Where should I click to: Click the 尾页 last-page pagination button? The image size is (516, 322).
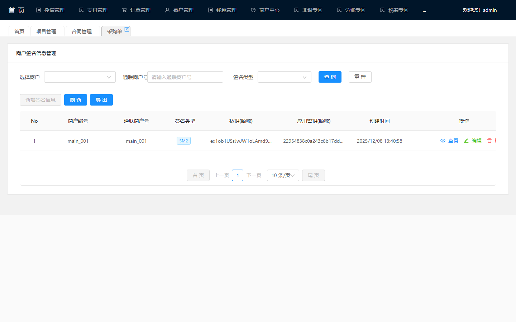pos(314,175)
